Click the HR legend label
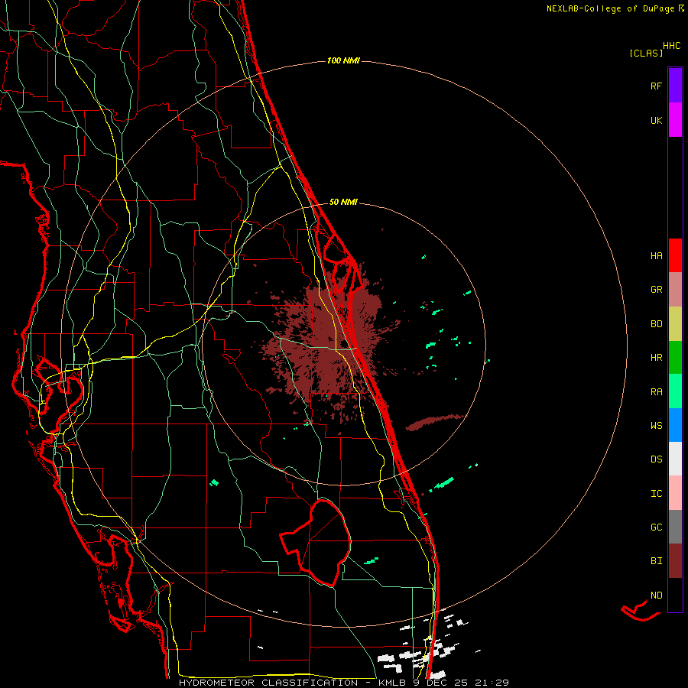The image size is (688, 688). 656,358
